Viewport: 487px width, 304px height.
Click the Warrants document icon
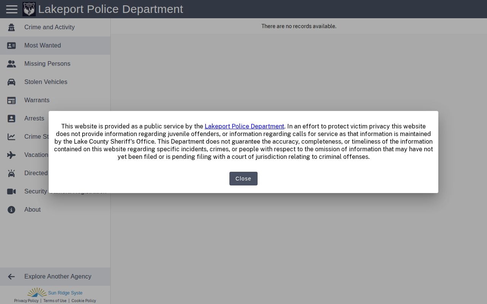11,100
